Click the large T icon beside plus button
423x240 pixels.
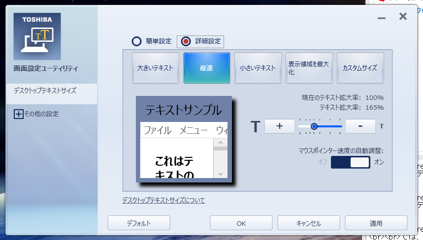(256, 126)
